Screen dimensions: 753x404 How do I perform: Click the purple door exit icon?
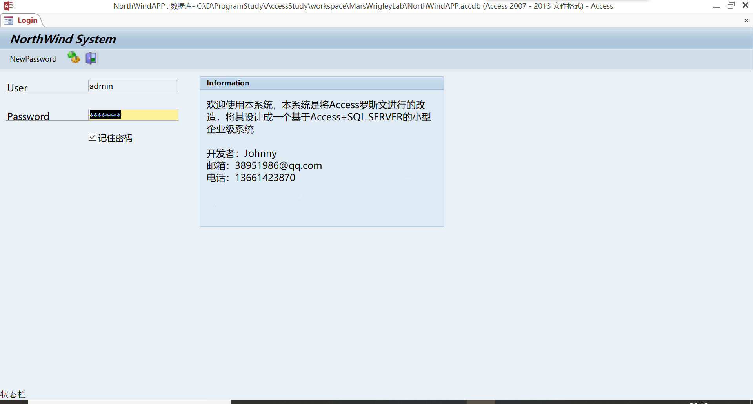pyautogui.click(x=91, y=58)
